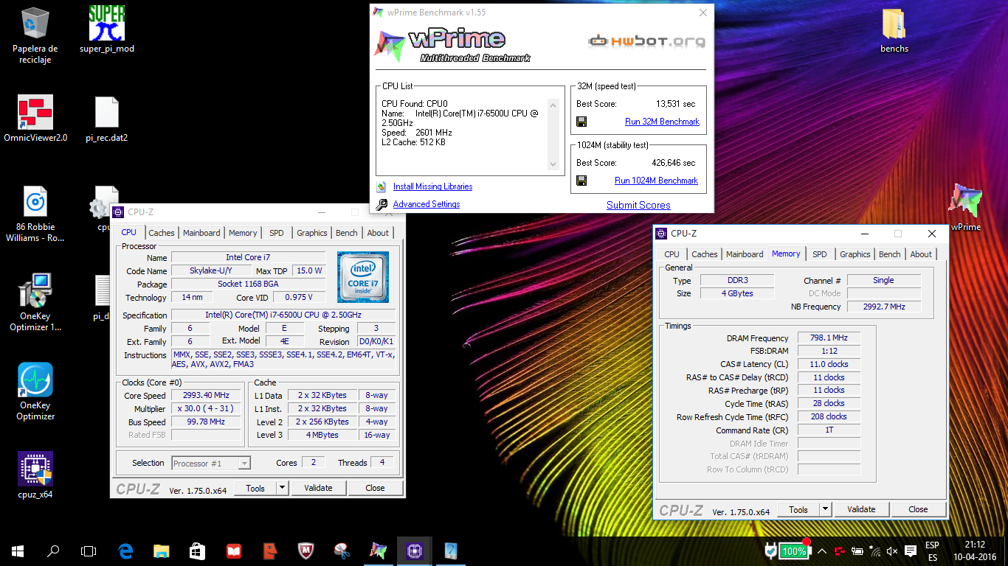
Task: Open Mainboard tab in right CPU-Z window
Action: click(x=745, y=254)
